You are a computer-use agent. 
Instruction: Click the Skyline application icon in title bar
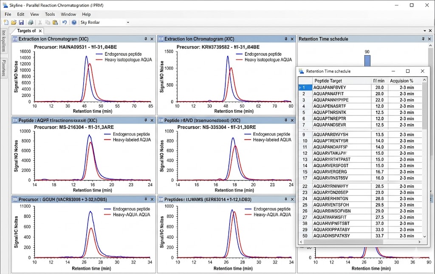[5, 5]
